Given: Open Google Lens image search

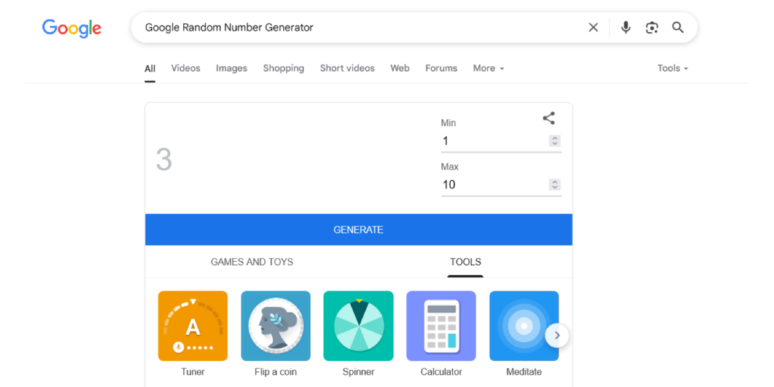Looking at the screenshot, I should (x=651, y=27).
